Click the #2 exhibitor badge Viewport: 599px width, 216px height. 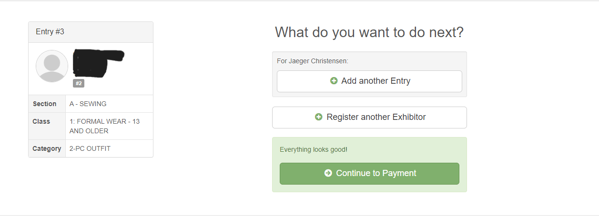click(79, 83)
